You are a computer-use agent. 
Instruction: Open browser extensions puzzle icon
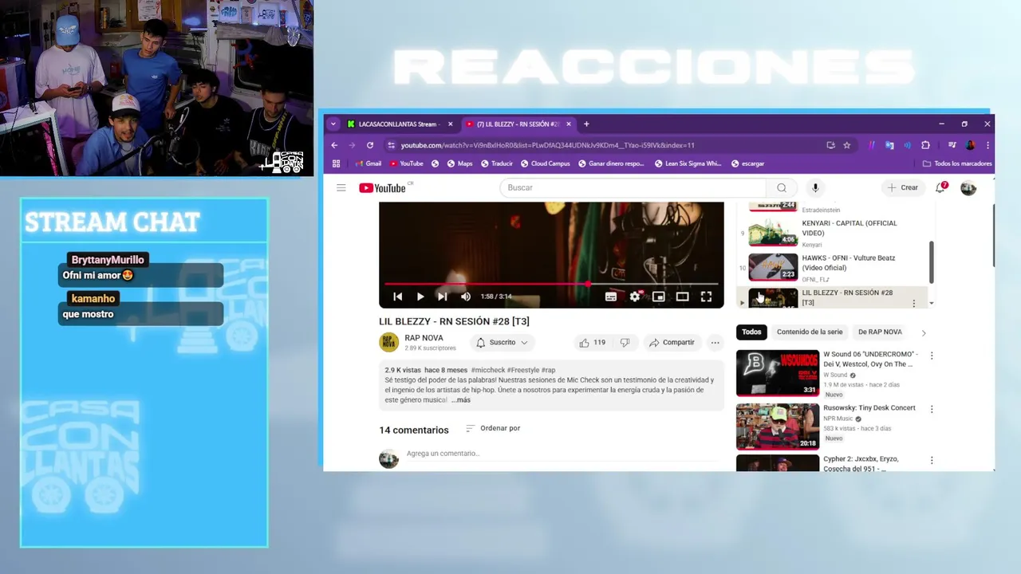click(x=925, y=145)
